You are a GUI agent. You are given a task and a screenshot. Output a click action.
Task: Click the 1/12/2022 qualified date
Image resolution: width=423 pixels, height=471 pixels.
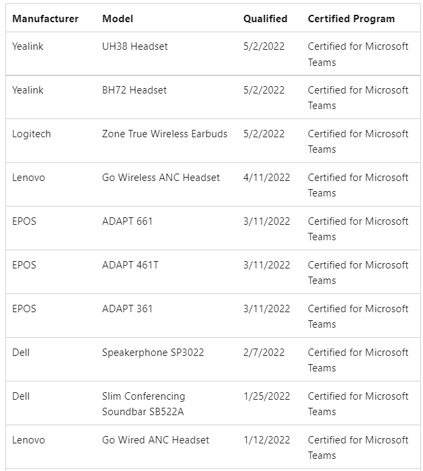[x=266, y=440]
